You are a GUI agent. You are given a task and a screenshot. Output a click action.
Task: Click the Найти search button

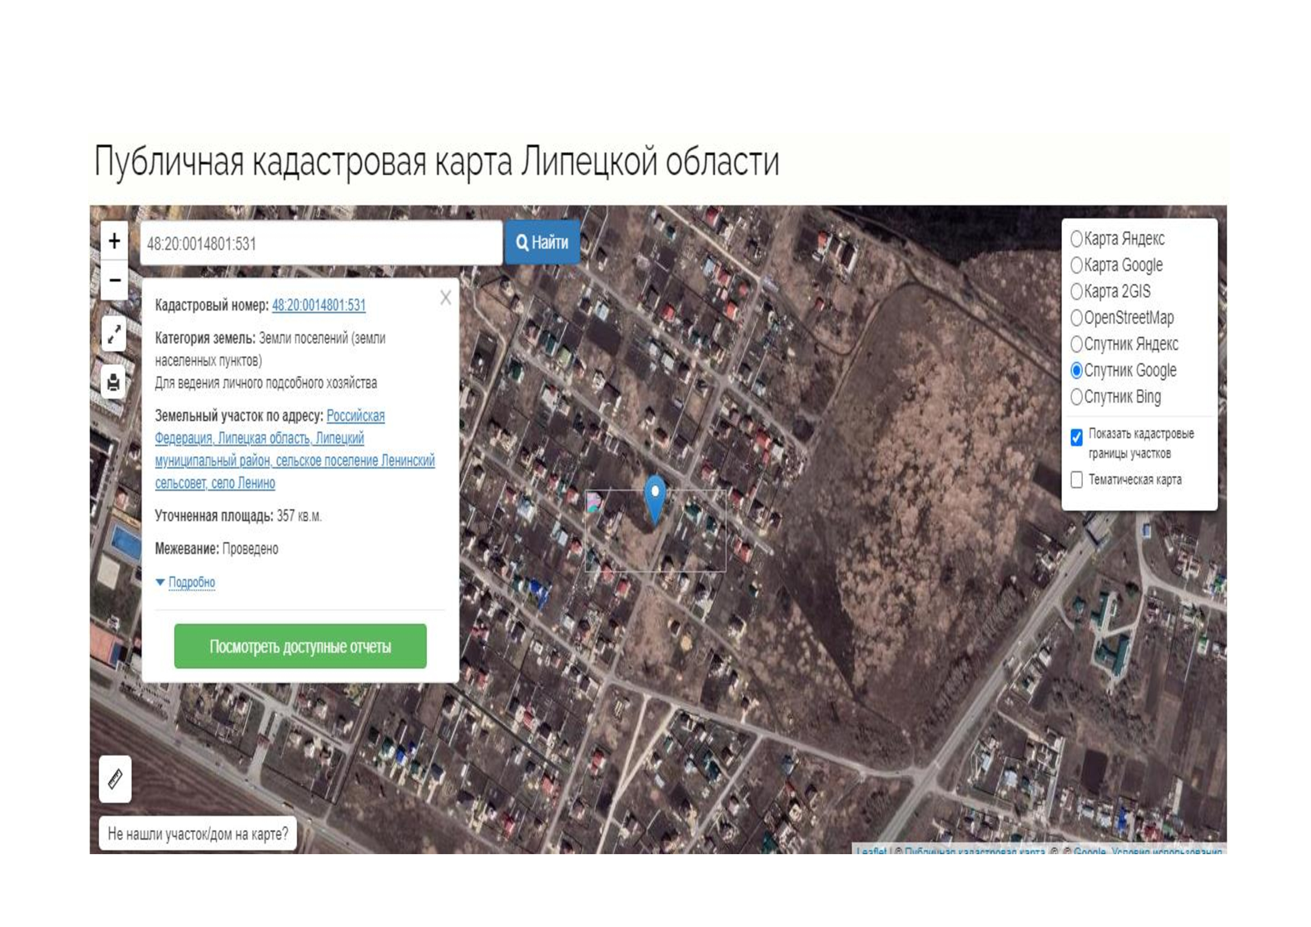[x=542, y=243]
